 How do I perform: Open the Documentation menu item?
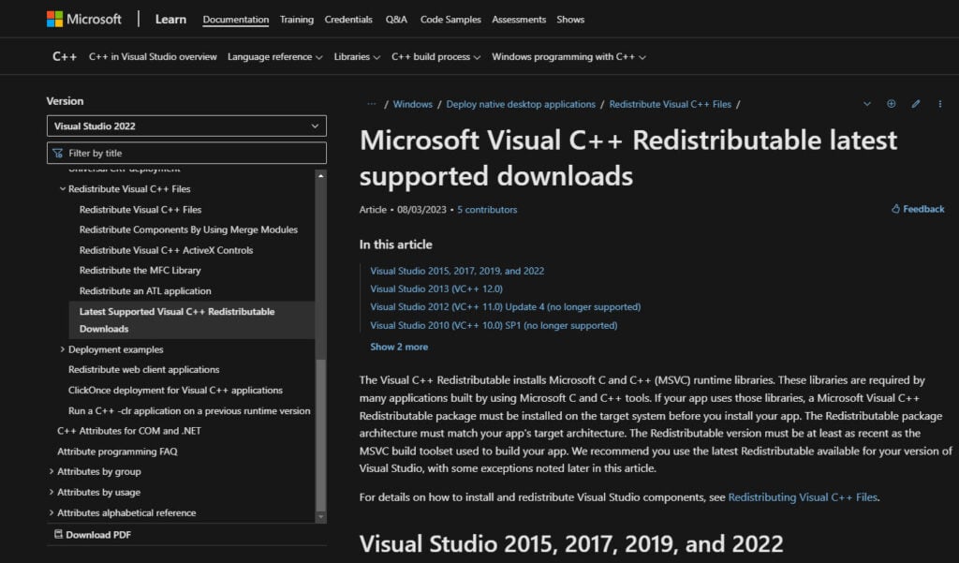235,20
